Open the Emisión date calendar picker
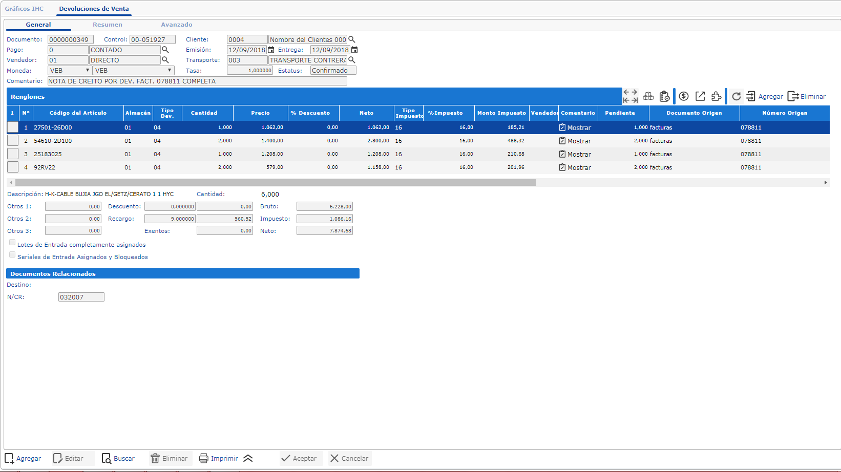The image size is (841, 472). [x=271, y=50]
